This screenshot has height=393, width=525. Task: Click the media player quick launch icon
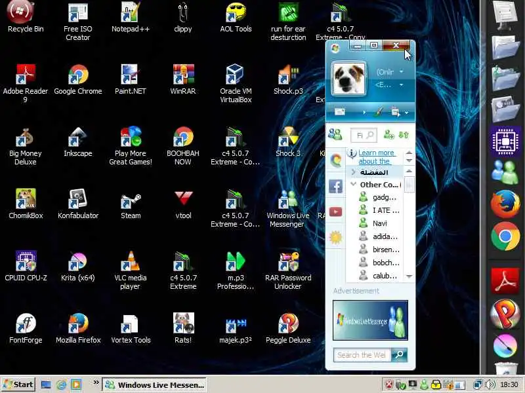coord(76,385)
